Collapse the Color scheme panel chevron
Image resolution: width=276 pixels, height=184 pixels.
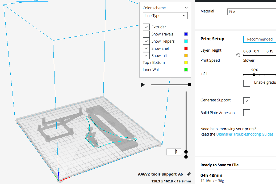pyautogui.click(x=186, y=8)
